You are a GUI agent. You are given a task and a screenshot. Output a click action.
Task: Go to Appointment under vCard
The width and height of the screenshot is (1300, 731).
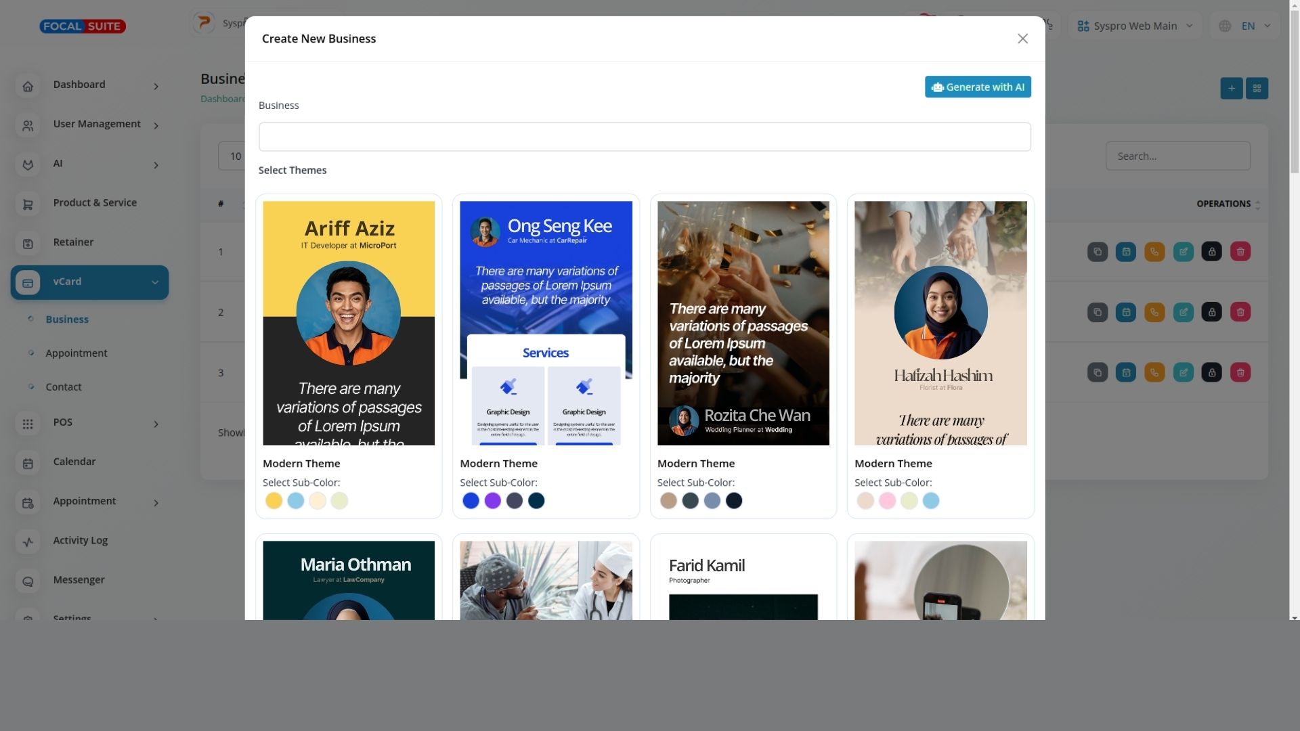pos(76,353)
